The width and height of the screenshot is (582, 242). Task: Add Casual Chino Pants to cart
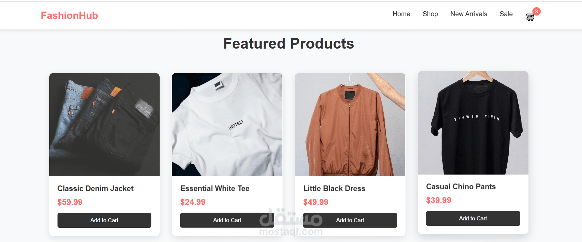pyautogui.click(x=473, y=218)
